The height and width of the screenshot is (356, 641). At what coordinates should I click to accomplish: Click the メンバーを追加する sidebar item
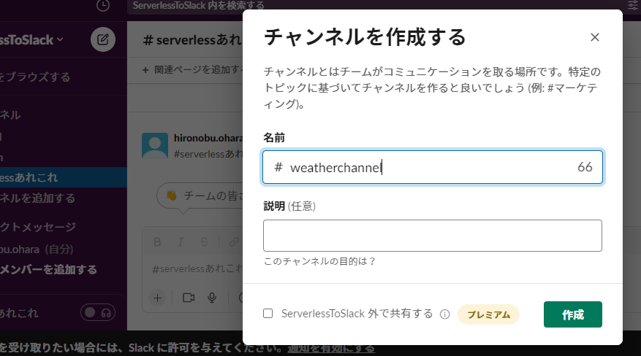point(48,269)
